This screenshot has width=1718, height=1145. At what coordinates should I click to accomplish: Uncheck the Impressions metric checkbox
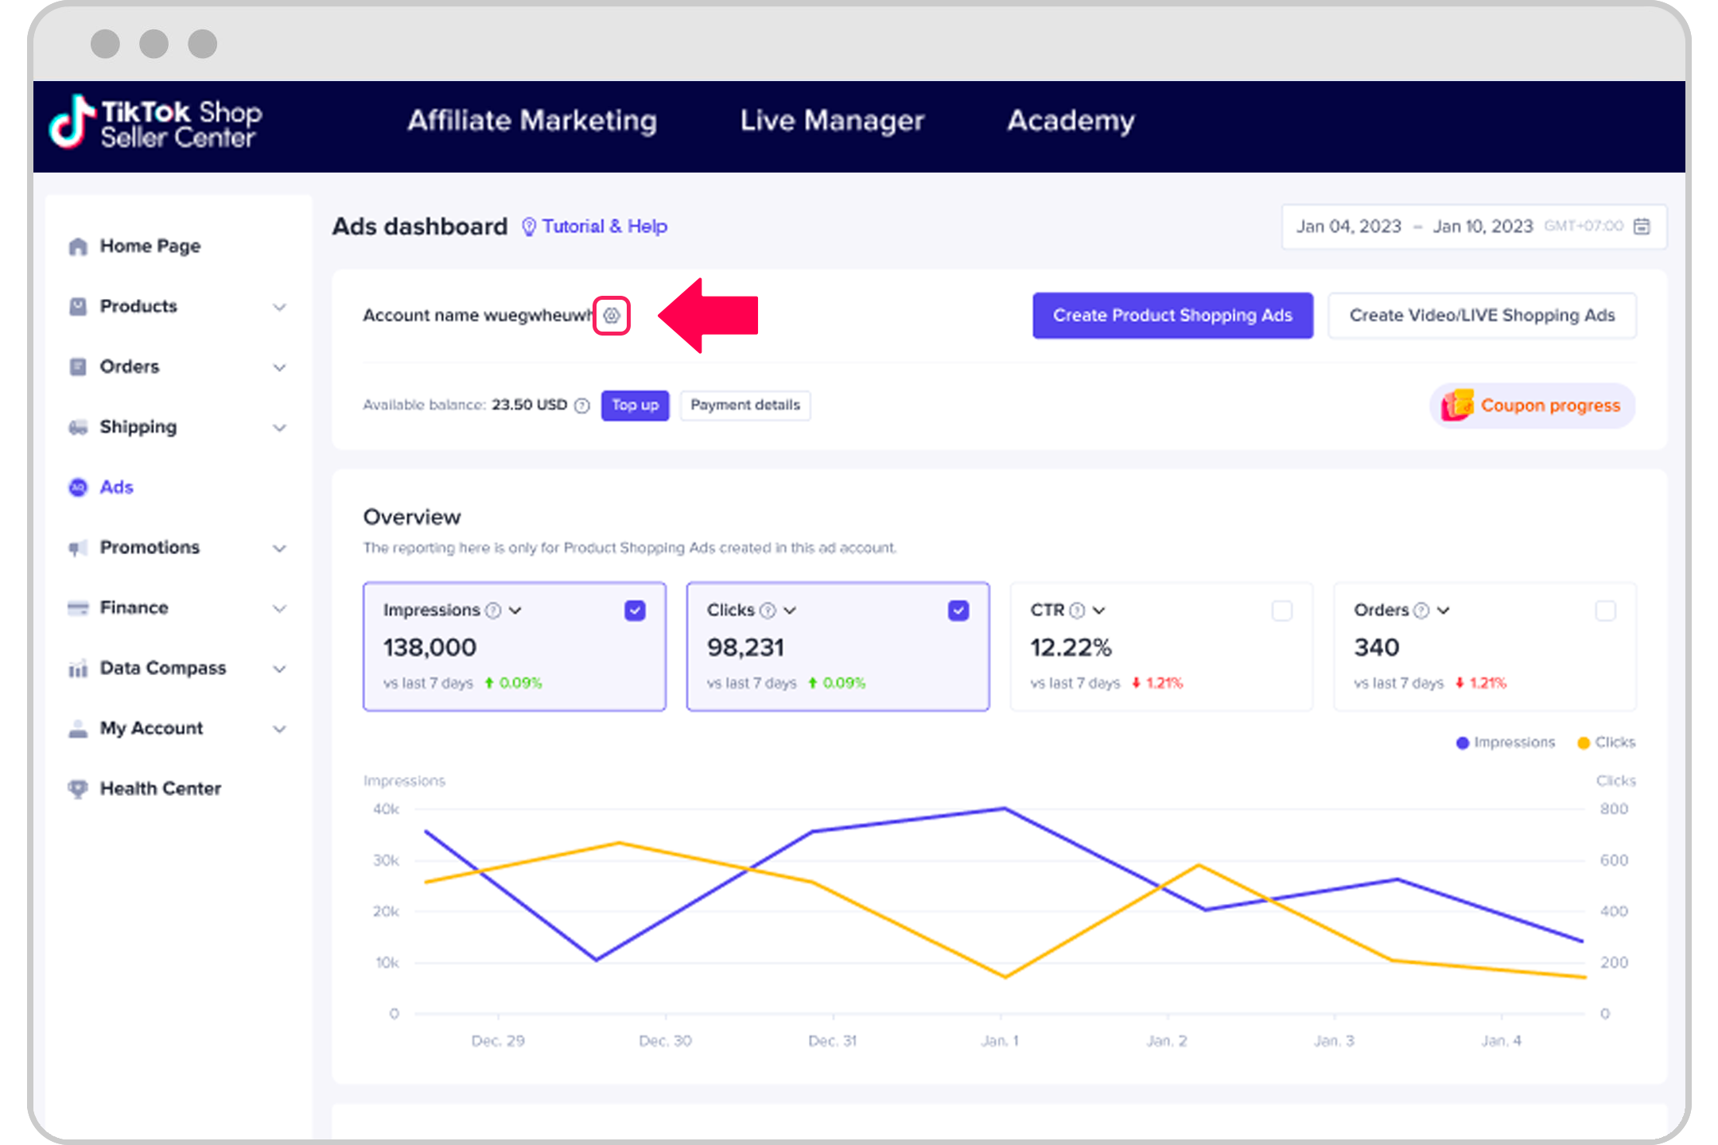pos(635,611)
